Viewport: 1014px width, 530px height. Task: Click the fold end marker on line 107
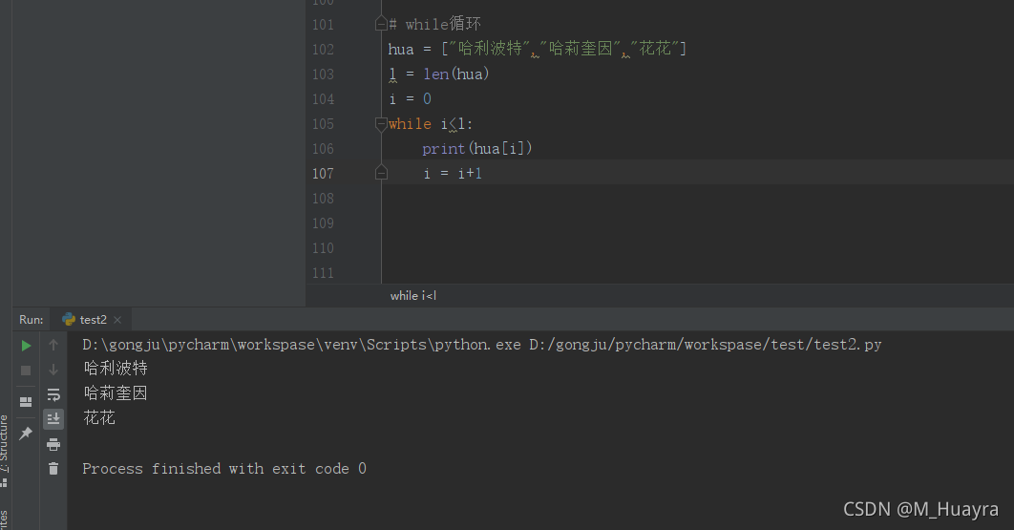[x=381, y=173]
